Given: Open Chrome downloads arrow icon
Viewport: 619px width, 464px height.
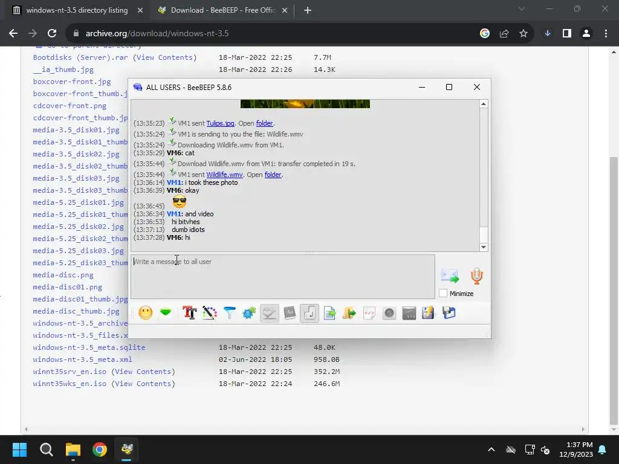Looking at the screenshot, I should [548, 34].
